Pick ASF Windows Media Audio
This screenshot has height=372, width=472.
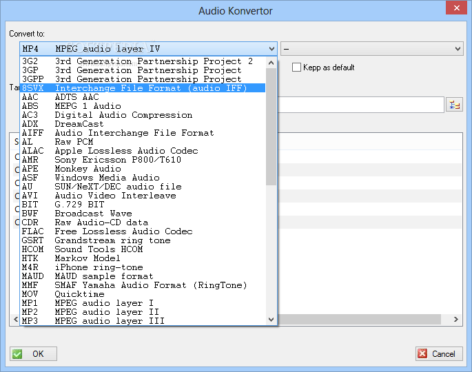(143, 178)
